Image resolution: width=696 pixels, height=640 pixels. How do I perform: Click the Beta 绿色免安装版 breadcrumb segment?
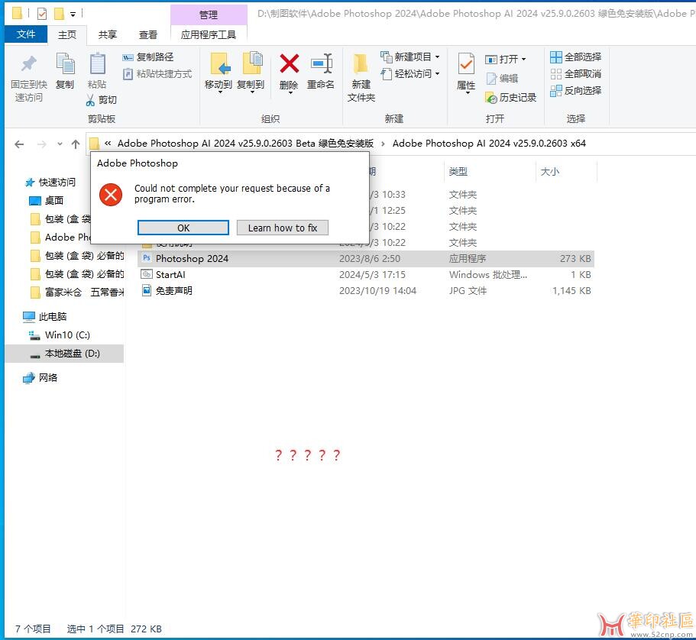(x=245, y=144)
